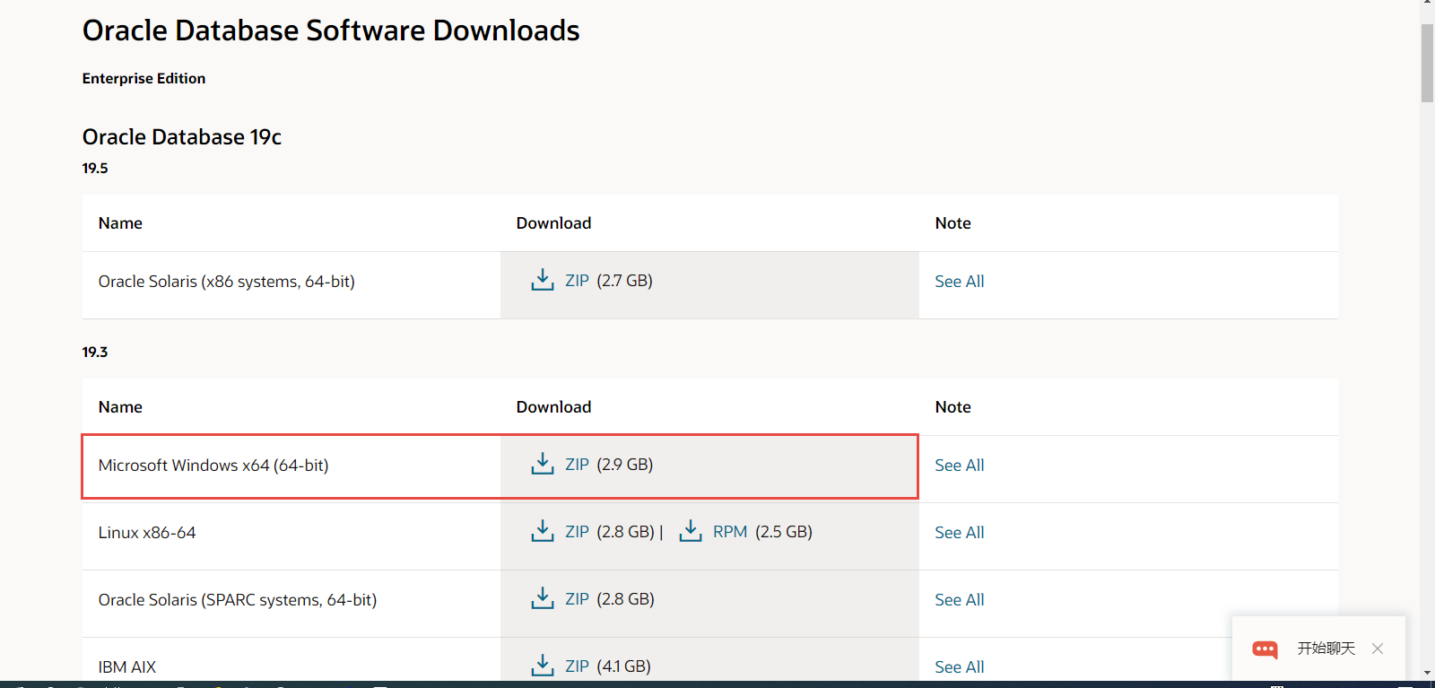Click download icon for Oracle Solaris x86 ZIP

[x=543, y=280]
